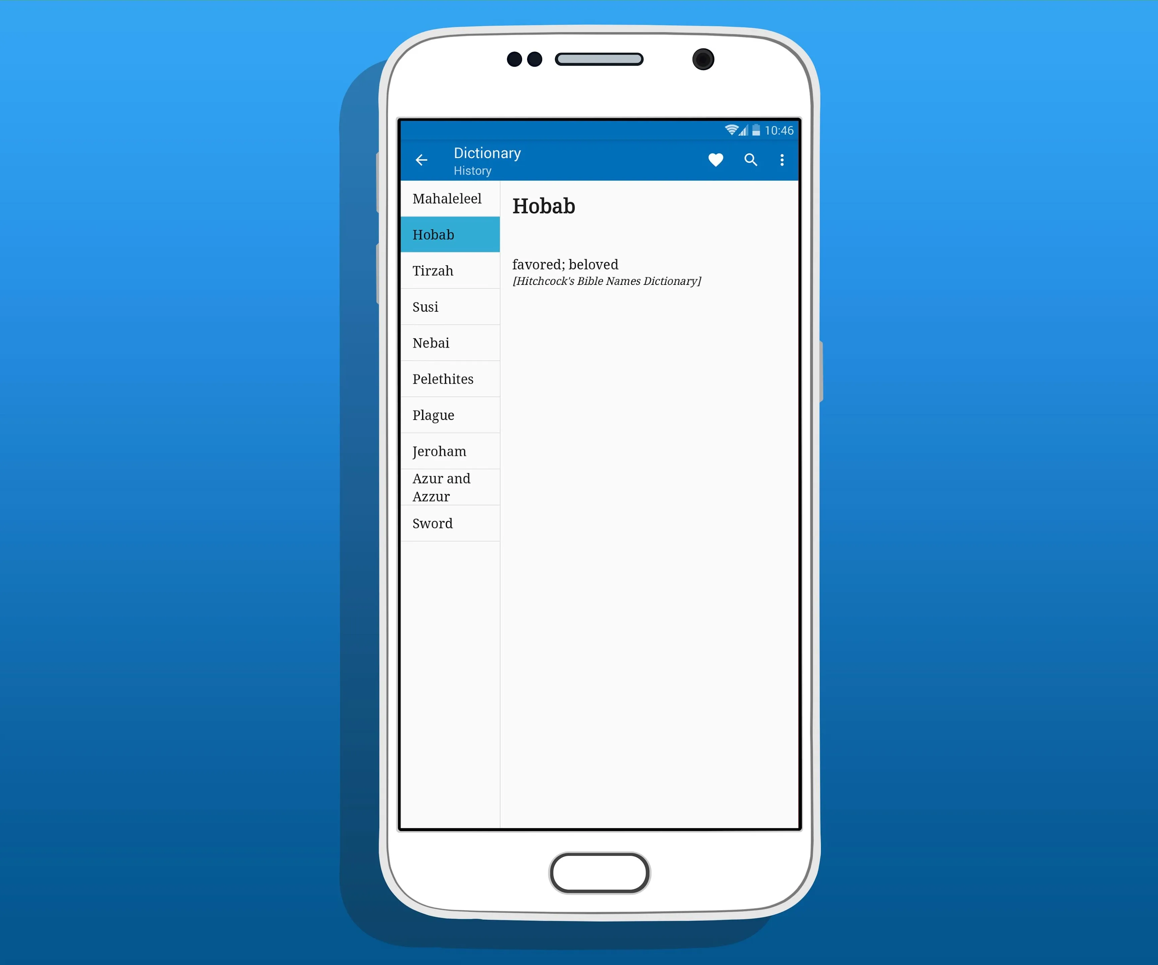Tap the Plague dictionary entry
Viewport: 1158px width, 965px height.
(x=448, y=415)
